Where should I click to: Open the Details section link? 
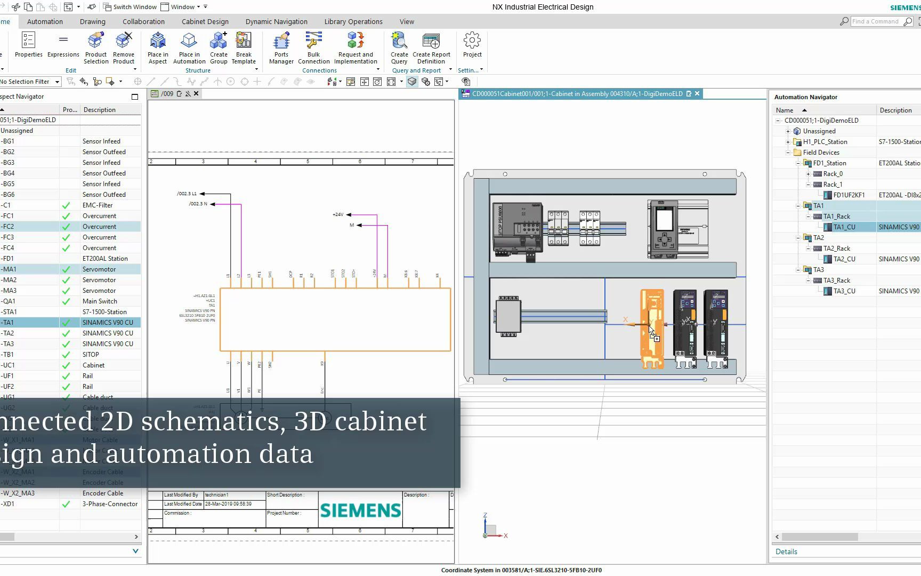(x=786, y=551)
